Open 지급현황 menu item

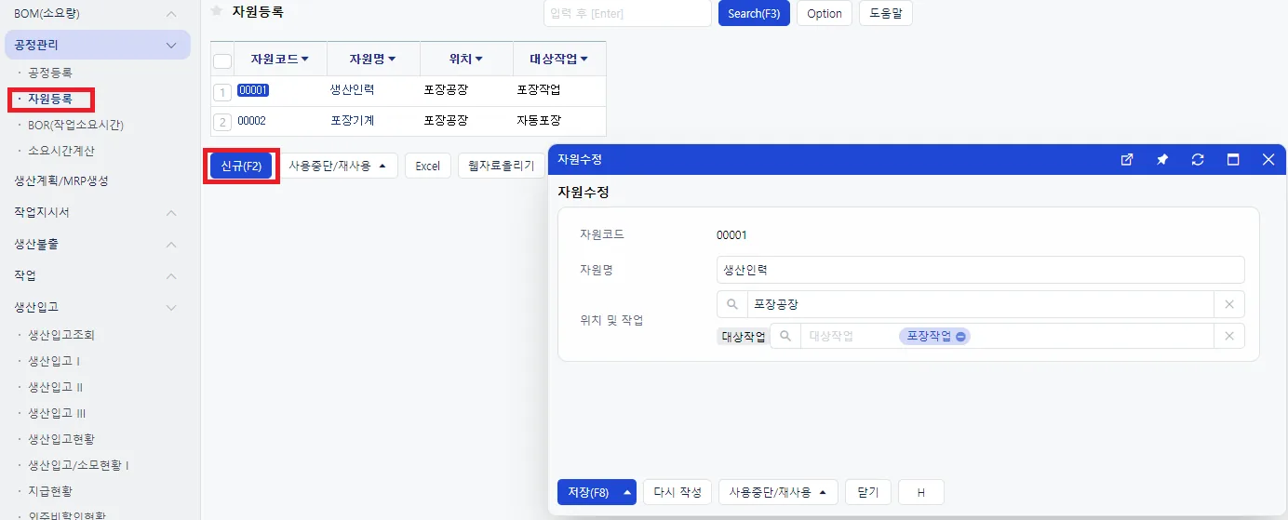(50, 491)
